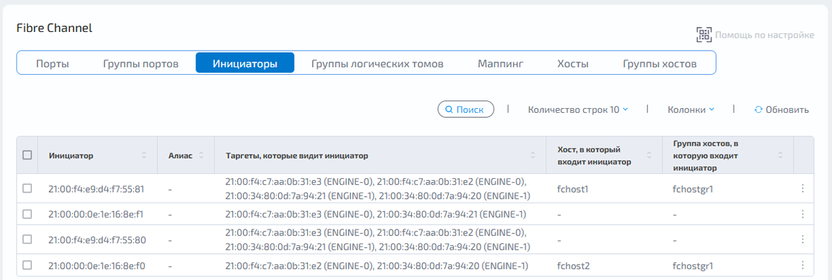Select the initiator text 21:00:00:0e:1e:16:8e:f0

point(97,265)
